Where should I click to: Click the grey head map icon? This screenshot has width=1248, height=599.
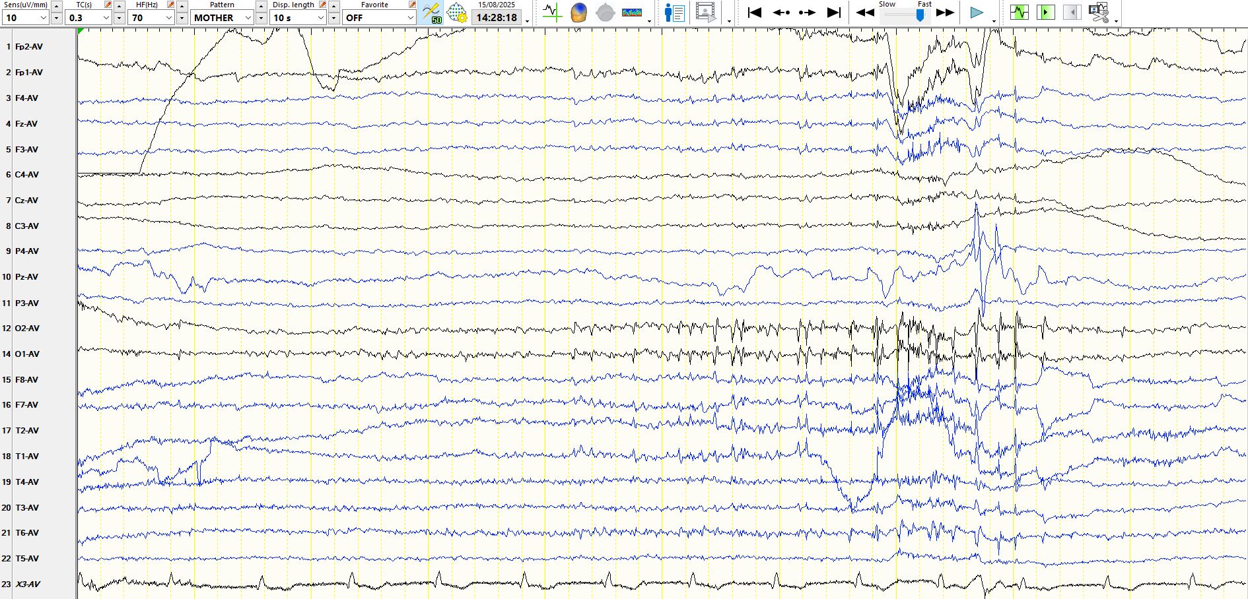point(605,13)
